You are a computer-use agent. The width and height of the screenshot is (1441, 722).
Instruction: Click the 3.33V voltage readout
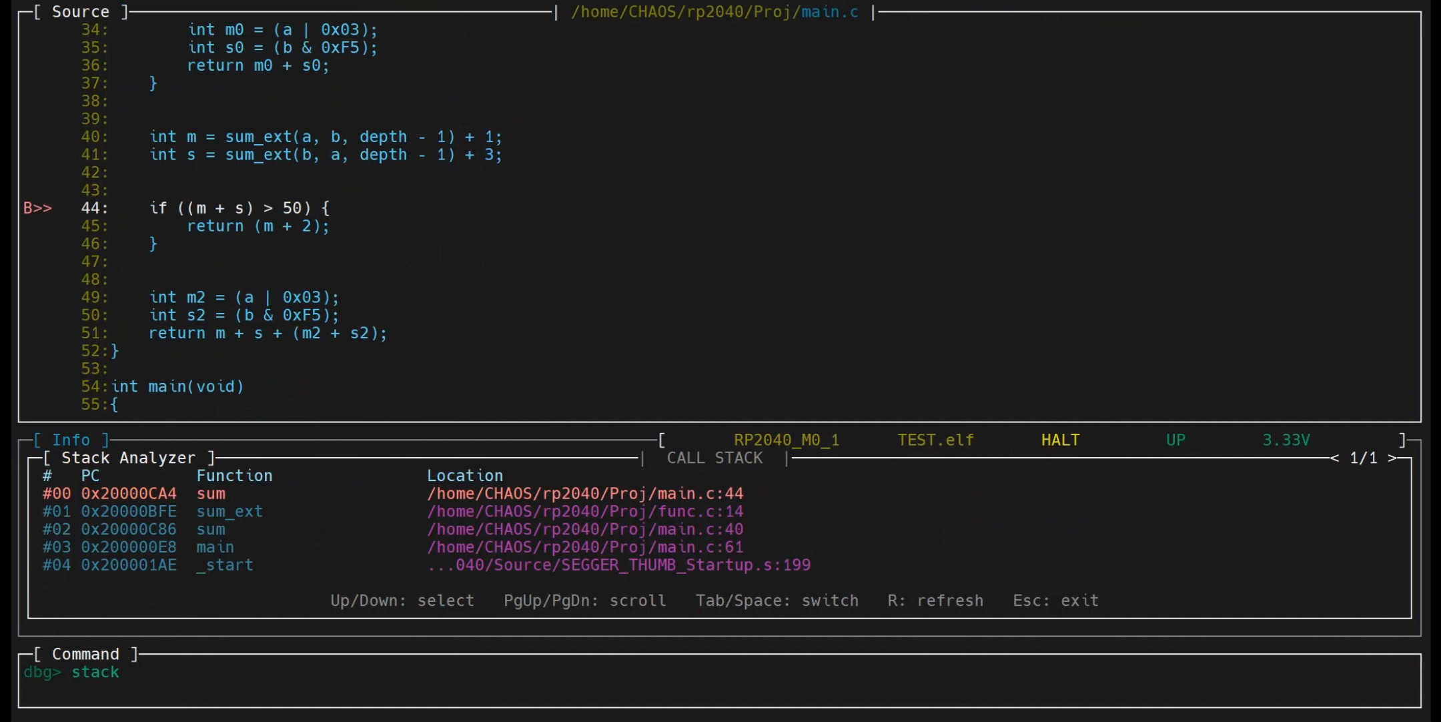(x=1286, y=440)
